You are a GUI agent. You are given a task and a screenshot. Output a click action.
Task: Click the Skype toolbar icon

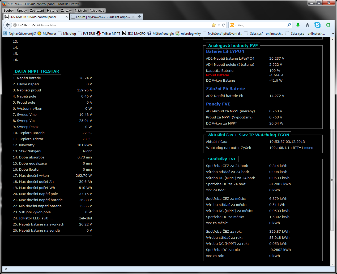tap(317, 25)
